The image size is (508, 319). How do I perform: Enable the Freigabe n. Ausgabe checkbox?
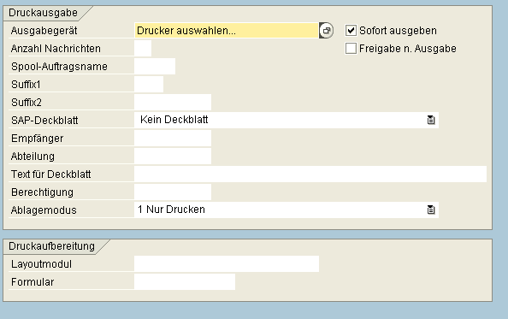(351, 49)
